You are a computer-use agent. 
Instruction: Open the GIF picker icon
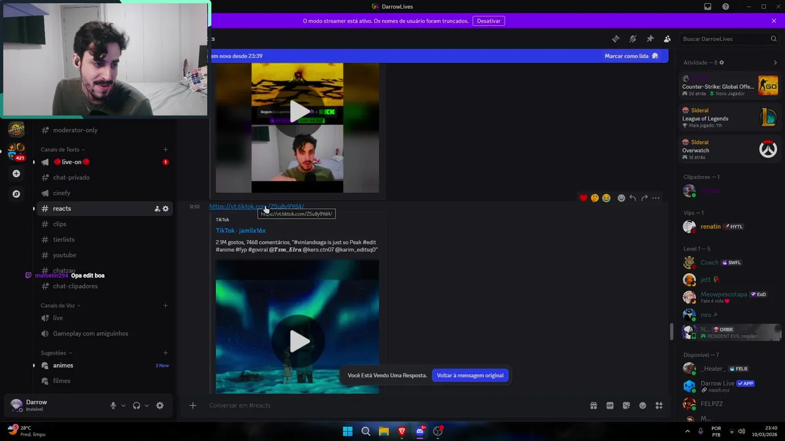[610, 405]
